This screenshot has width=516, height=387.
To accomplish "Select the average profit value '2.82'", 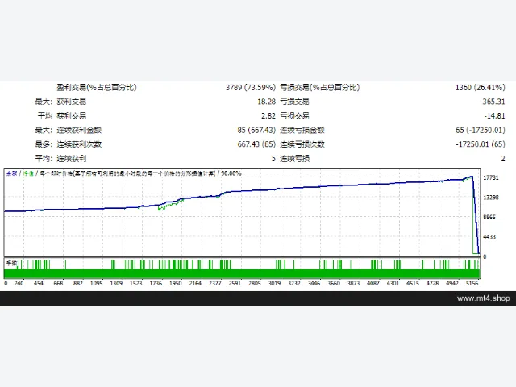I will (x=268, y=116).
